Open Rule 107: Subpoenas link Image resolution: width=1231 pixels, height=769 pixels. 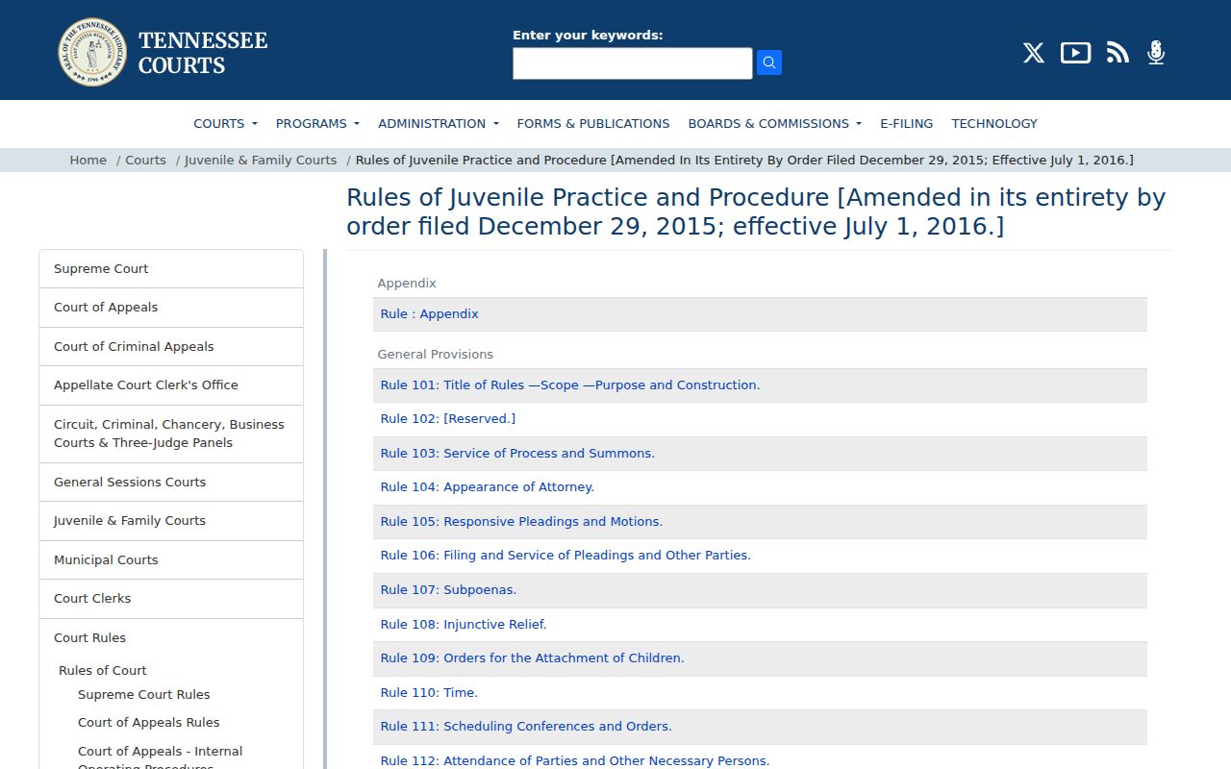(x=449, y=590)
